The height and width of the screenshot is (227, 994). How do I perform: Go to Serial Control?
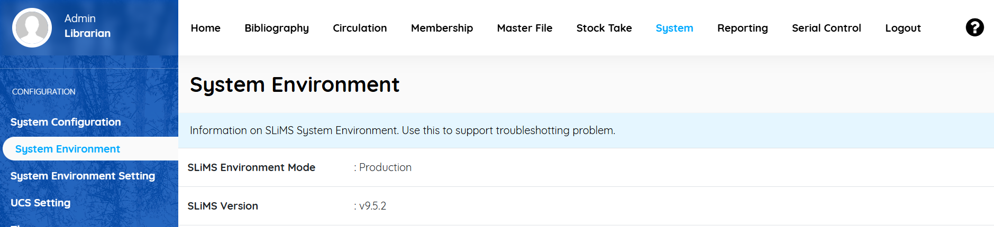tap(826, 28)
